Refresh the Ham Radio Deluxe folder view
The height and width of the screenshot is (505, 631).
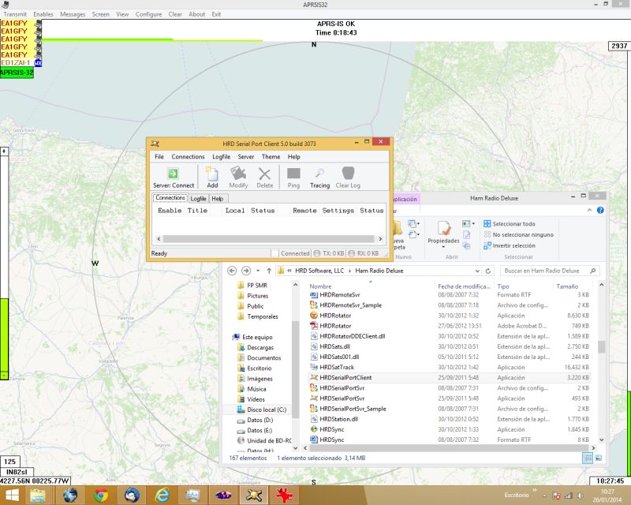point(487,271)
